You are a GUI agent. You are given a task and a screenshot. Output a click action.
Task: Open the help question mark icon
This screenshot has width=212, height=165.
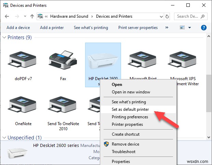coord(203,28)
